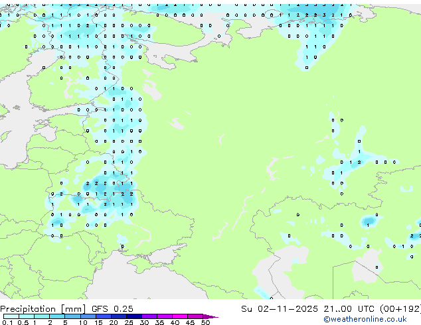Pick the 25–30 mm navy legend swatch

coord(134,316)
